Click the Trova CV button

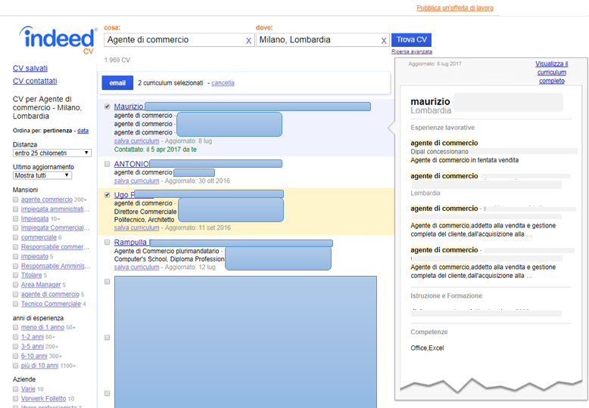point(411,40)
